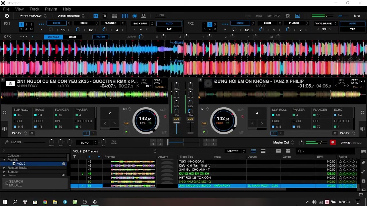The width and height of the screenshot is (367, 206).
Task: Open the recording panel circle icon
Action: (x=134, y=16)
